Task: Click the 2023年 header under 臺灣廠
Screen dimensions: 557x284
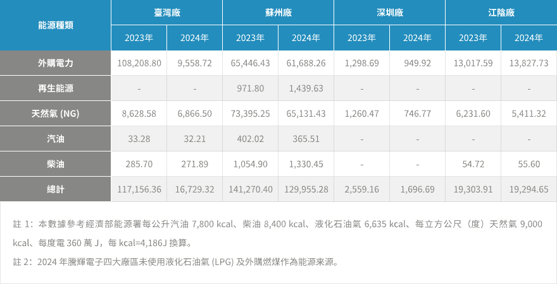Action: click(139, 38)
